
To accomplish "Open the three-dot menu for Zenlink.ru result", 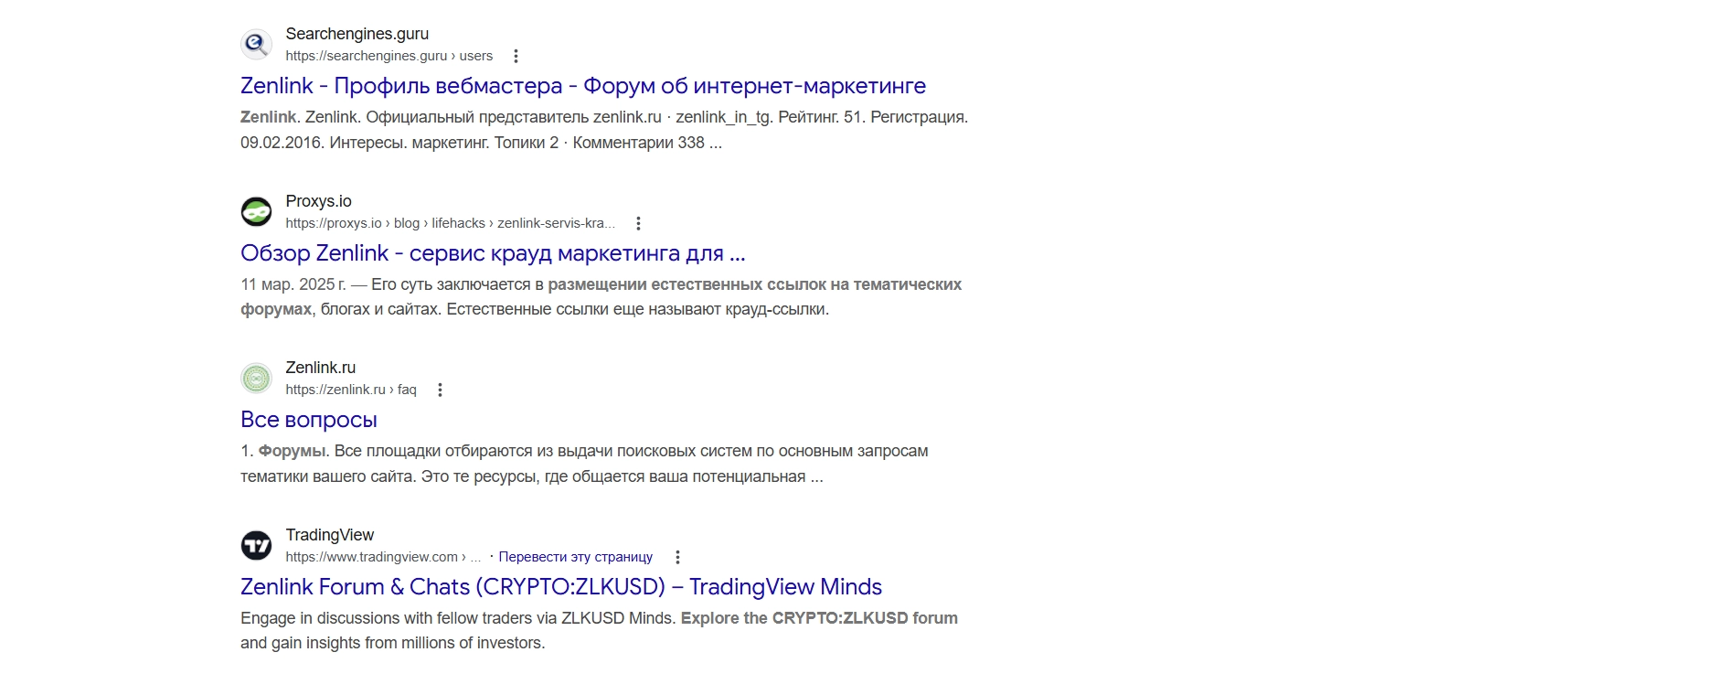I will coord(440,390).
